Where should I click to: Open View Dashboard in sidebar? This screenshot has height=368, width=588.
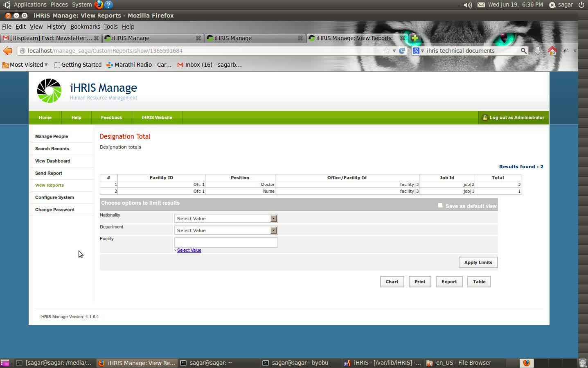click(x=53, y=161)
